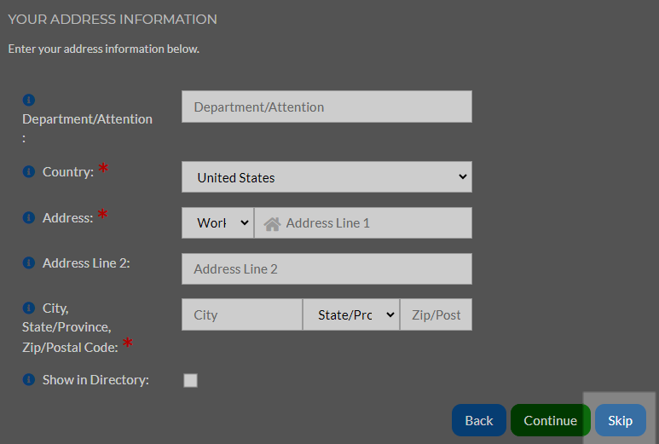Click the Address Line 2 input field

(327, 268)
